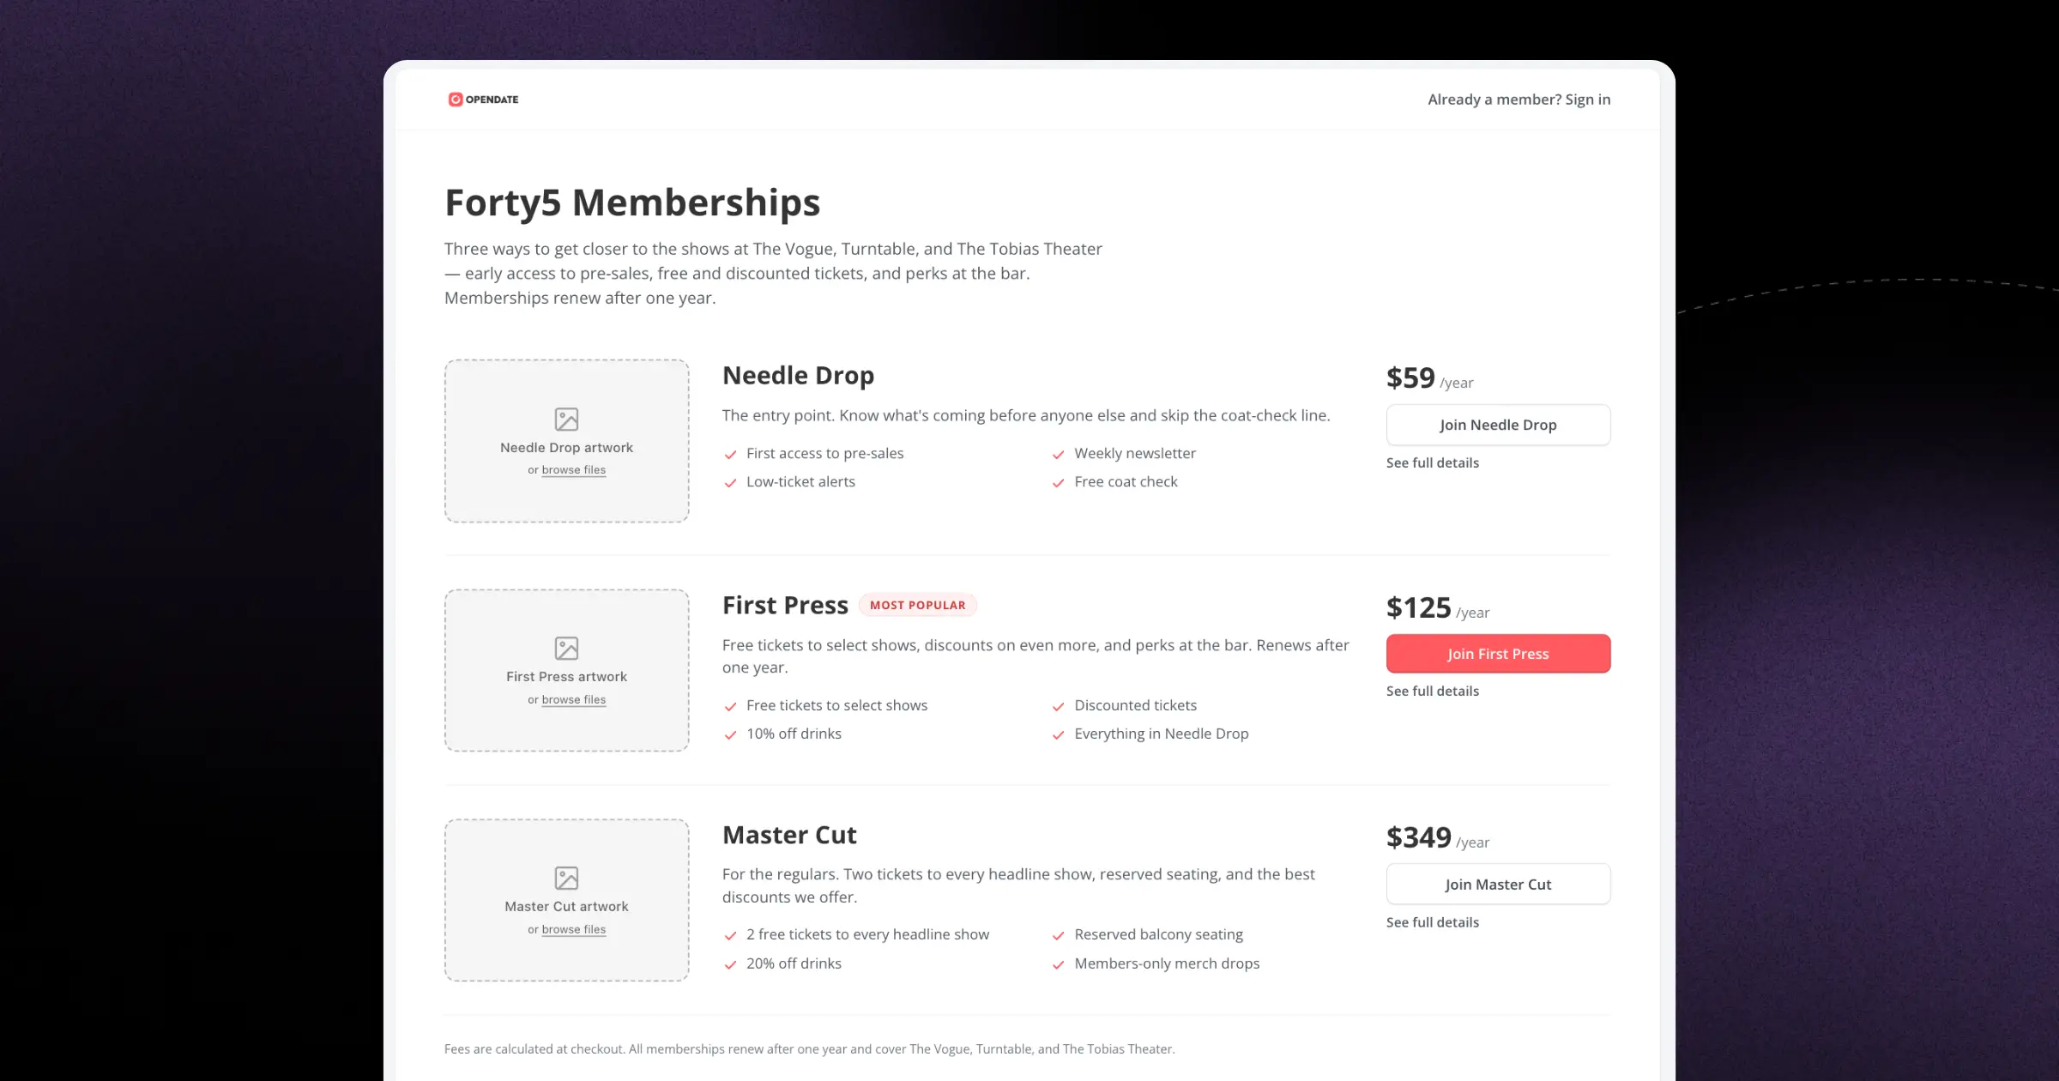Open Sign in for existing members

point(1587,100)
